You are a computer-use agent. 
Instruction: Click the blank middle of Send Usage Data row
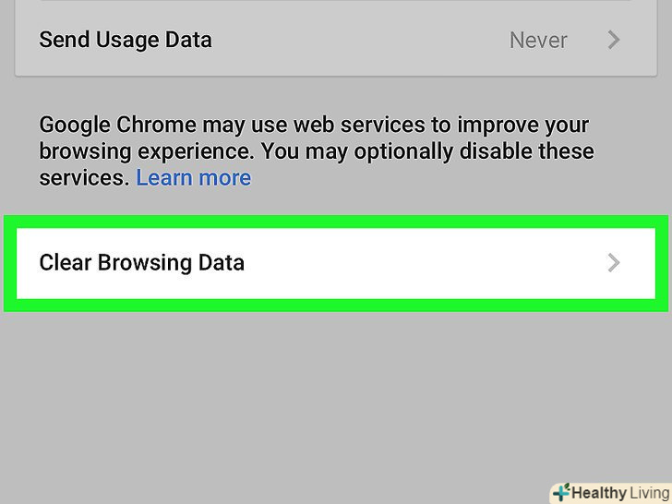[360, 41]
